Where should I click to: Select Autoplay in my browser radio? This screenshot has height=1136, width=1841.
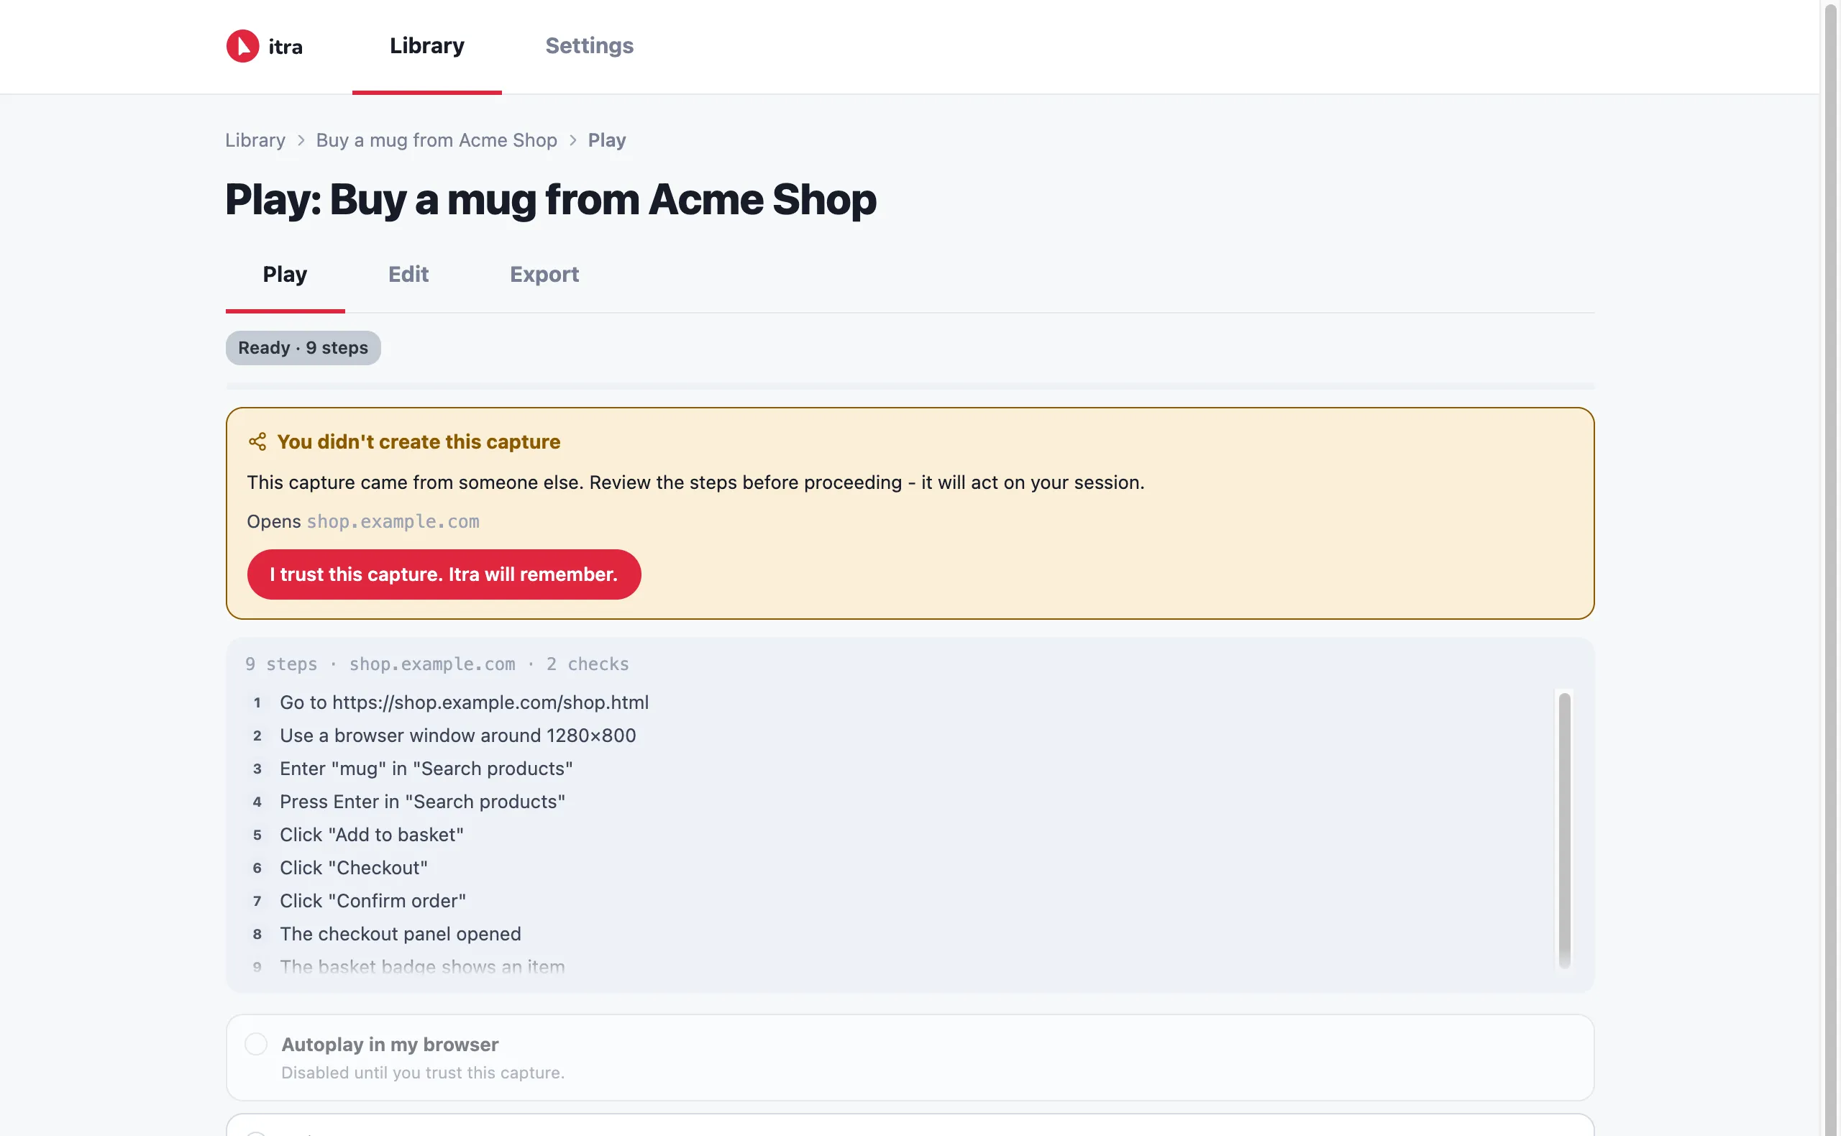click(x=255, y=1043)
